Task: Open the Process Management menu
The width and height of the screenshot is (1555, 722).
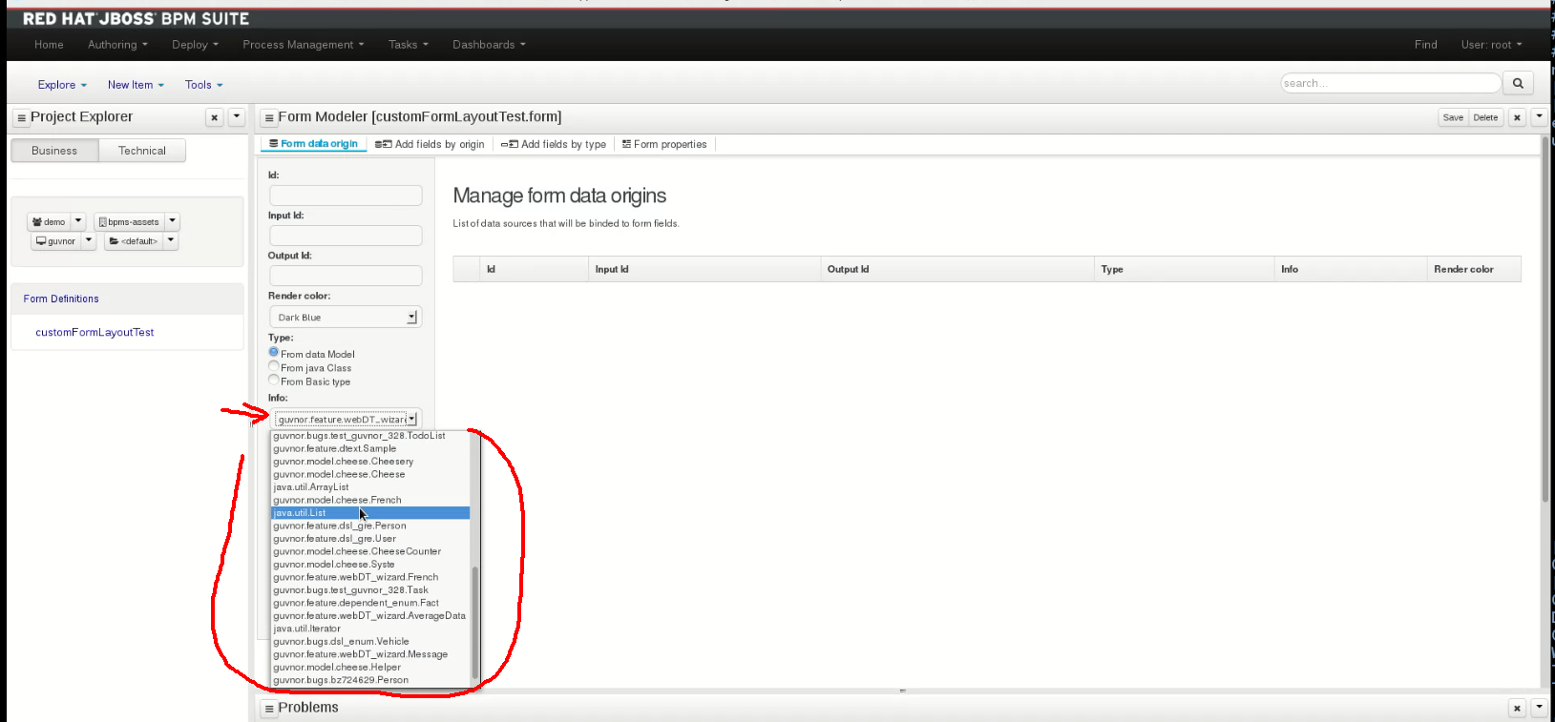Action: point(303,45)
